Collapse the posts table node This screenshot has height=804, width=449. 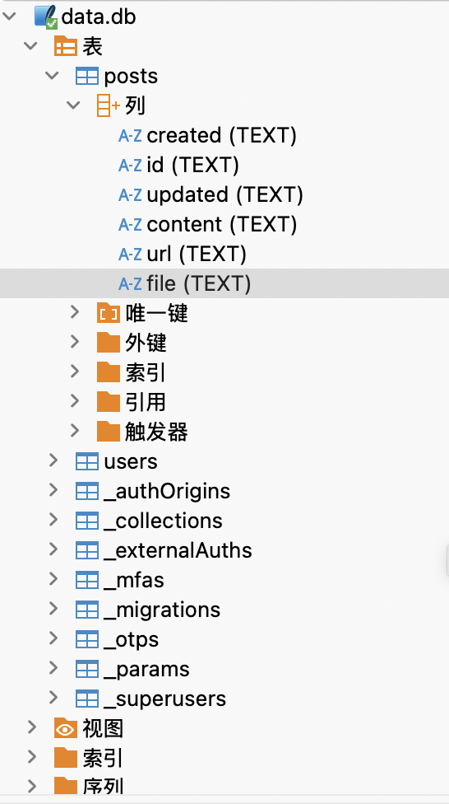[x=53, y=76]
